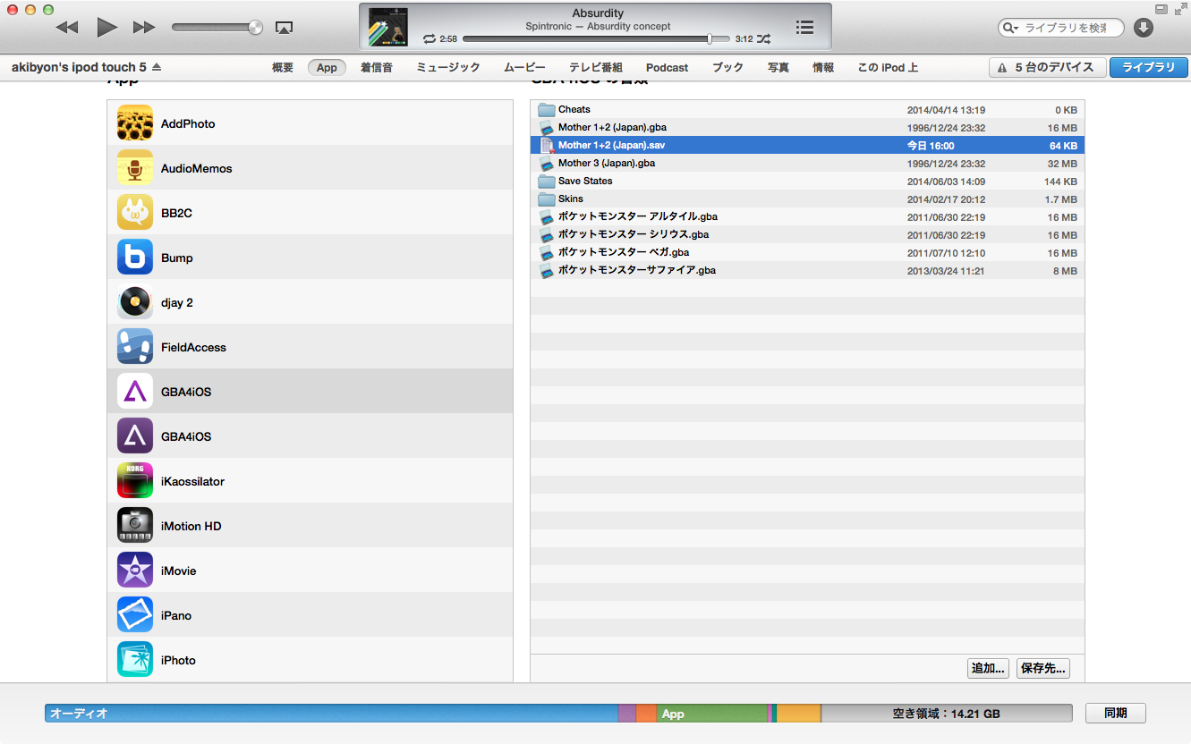Select the highlighted GBA4iOS app icon

(x=135, y=392)
